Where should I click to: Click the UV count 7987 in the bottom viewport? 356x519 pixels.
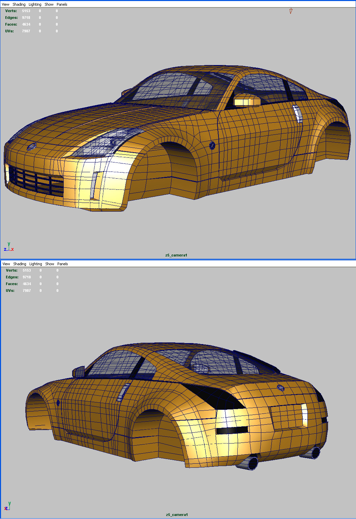(27, 291)
